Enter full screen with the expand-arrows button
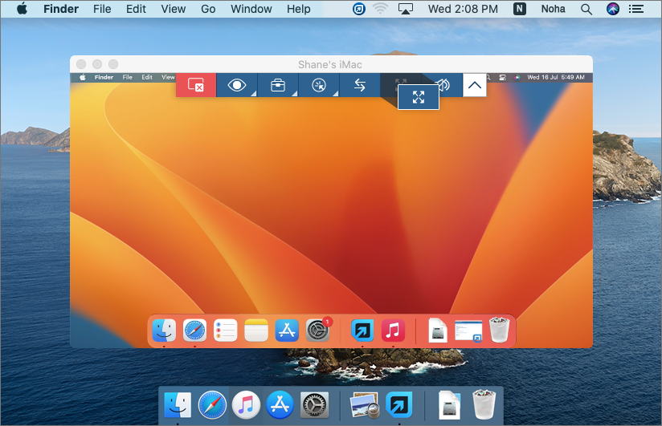662x426 pixels. point(418,97)
